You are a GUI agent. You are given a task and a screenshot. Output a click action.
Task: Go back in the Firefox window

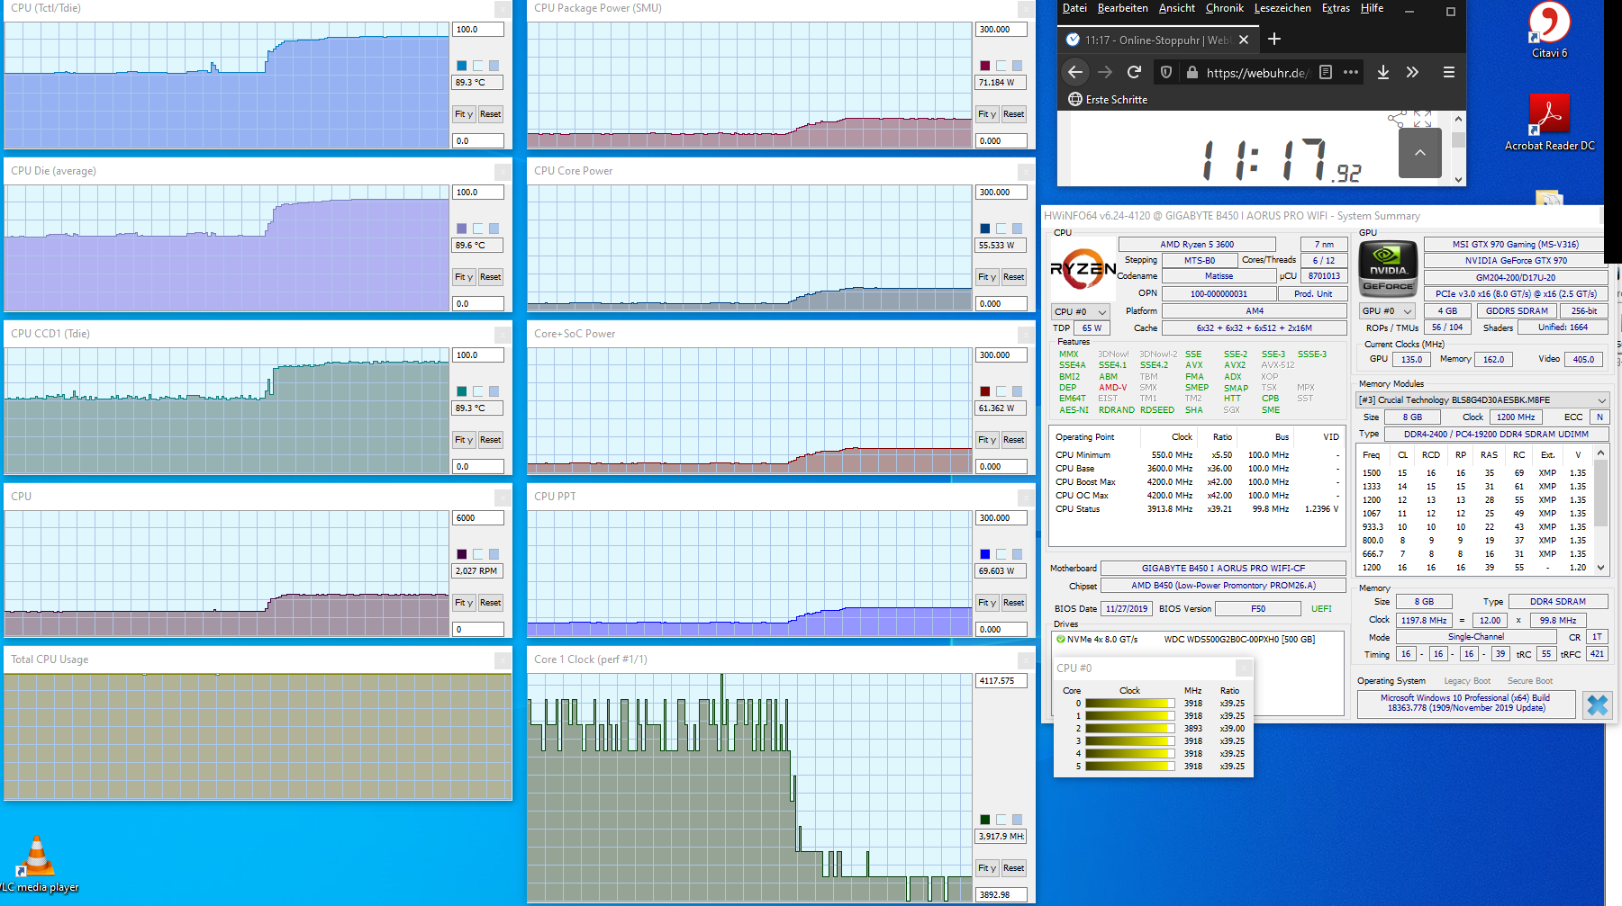point(1075,73)
